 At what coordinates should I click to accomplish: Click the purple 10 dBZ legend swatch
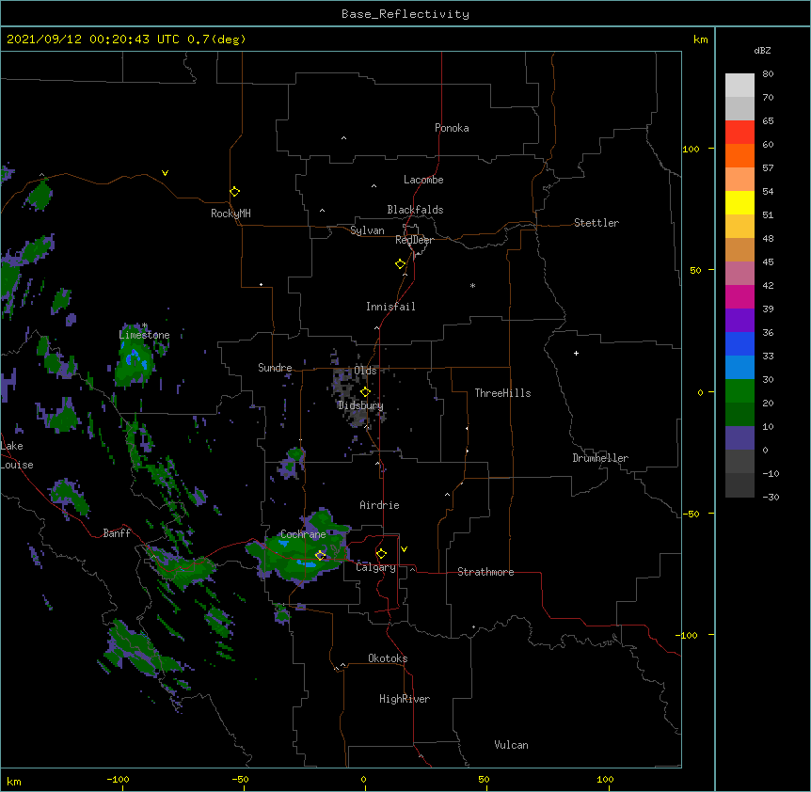coord(739,438)
